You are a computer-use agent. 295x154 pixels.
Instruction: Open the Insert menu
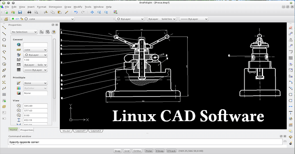[x=31, y=7]
